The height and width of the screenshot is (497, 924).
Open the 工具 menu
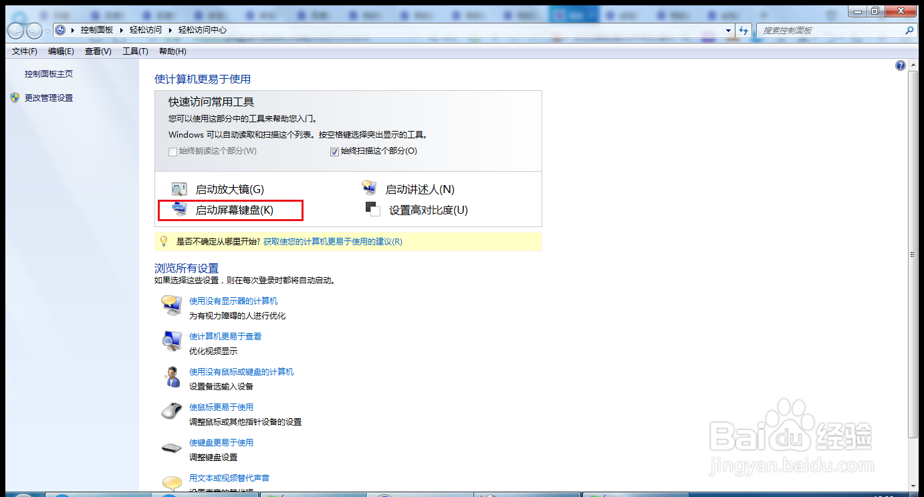(x=134, y=51)
